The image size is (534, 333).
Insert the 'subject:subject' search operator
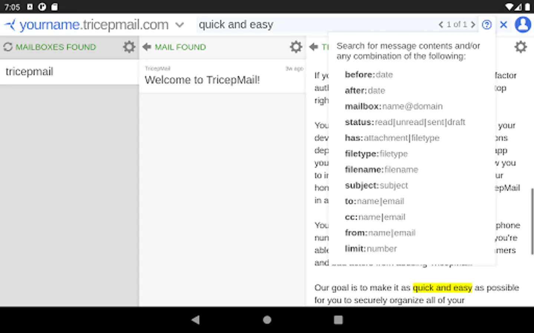[376, 185]
